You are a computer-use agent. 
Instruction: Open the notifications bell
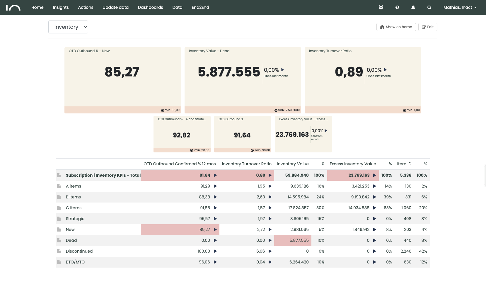[413, 8]
